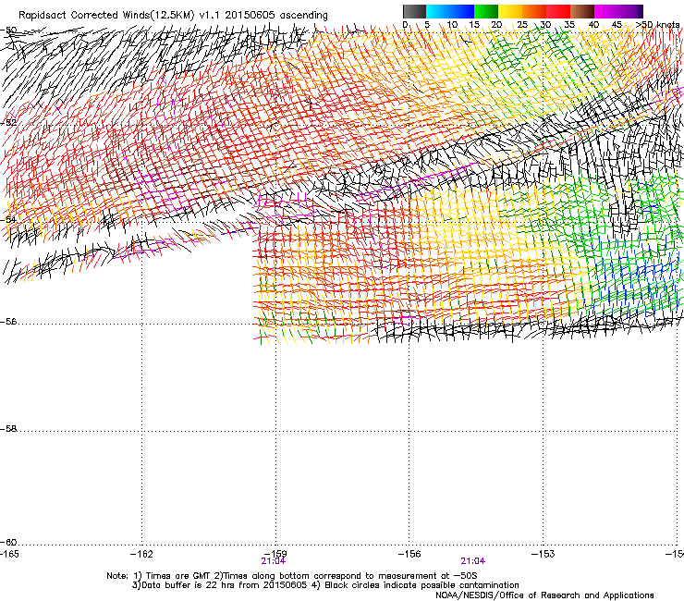Click the legend label '20'
Screen dimensions: 684x601
point(496,25)
